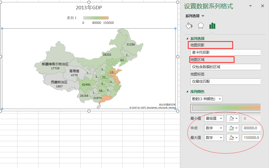Open the Effects pentagon tab
Viewport: 269px width, 168px height.
(201, 26)
